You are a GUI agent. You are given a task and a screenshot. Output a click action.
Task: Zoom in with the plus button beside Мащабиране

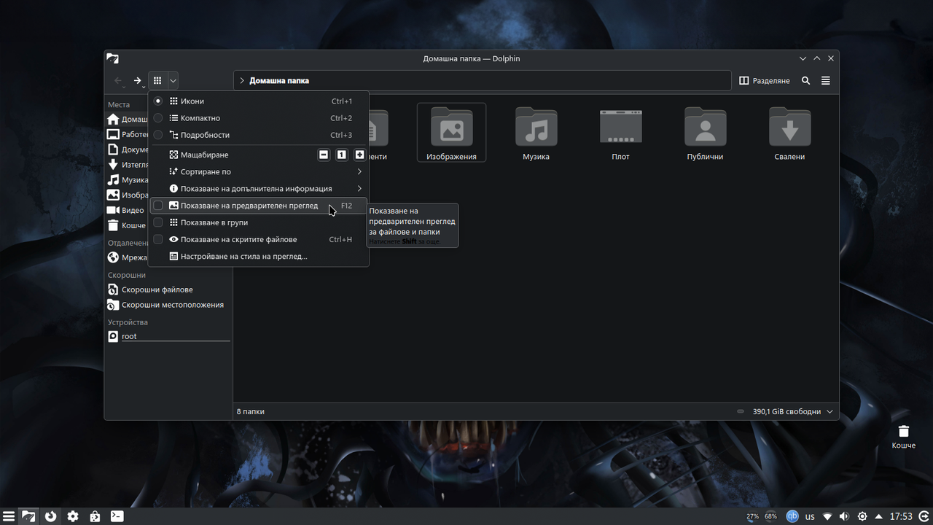point(359,155)
